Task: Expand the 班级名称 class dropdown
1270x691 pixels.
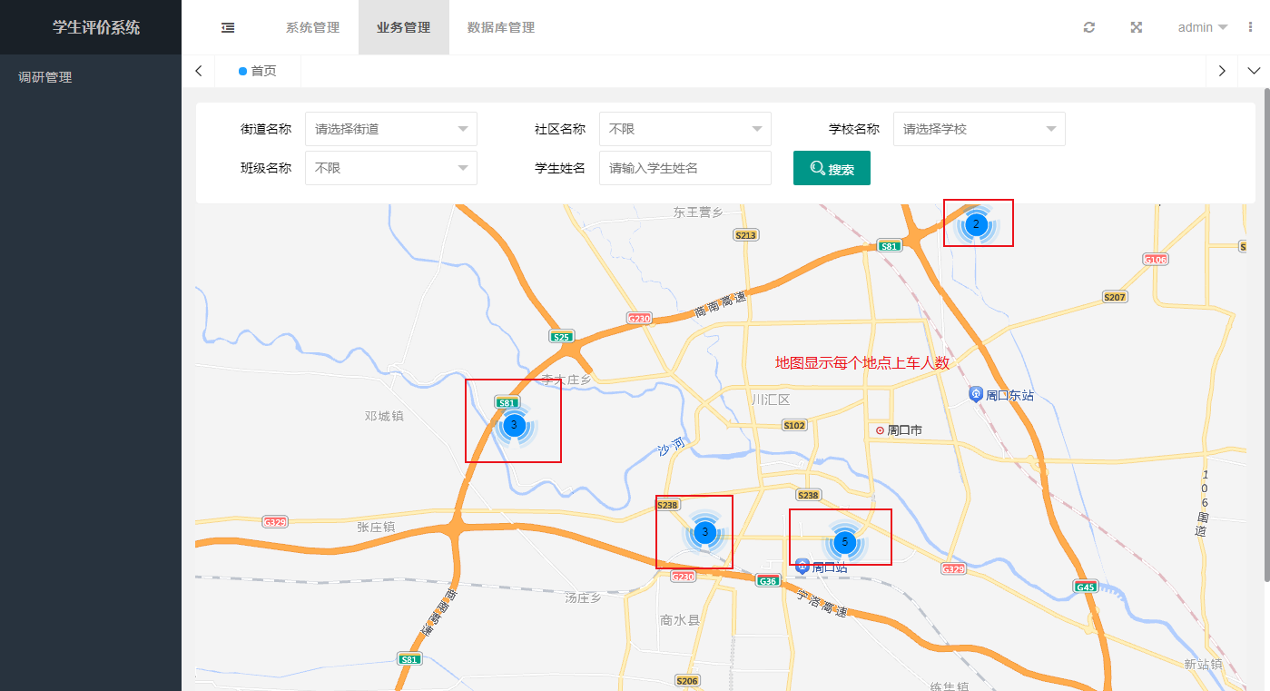Action: (x=390, y=168)
